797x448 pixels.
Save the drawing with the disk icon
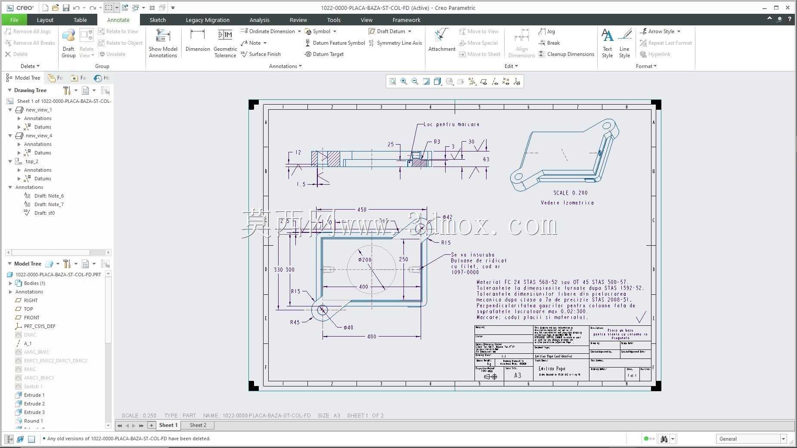click(x=66, y=8)
